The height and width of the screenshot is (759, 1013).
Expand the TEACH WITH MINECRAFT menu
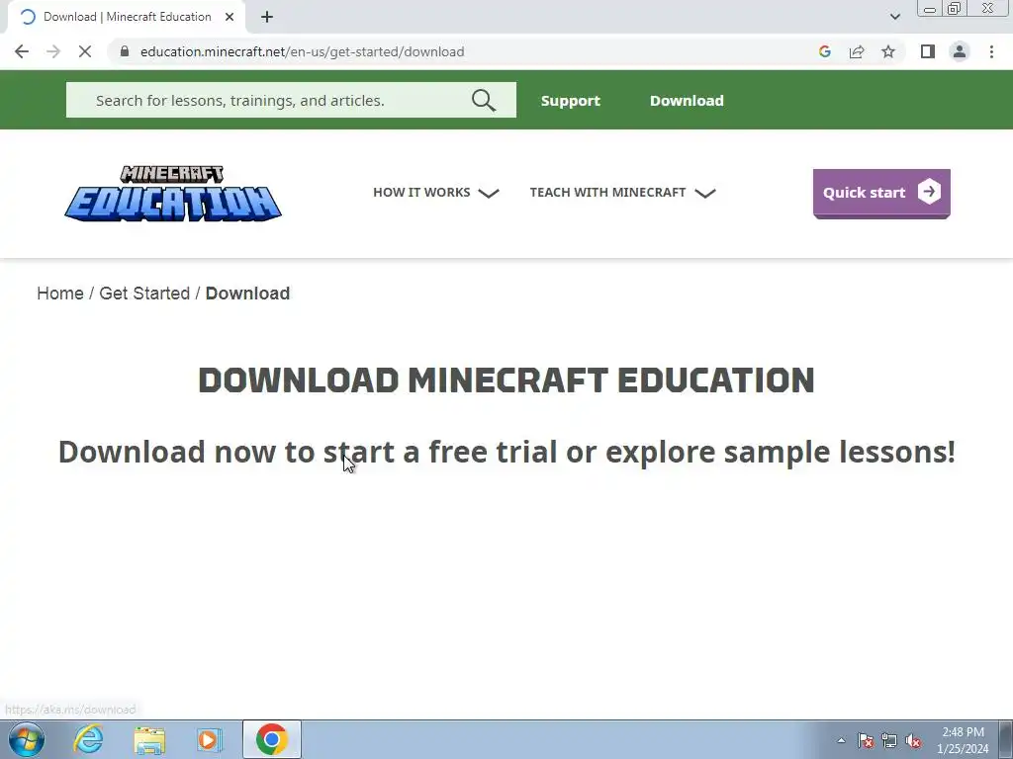pos(623,193)
